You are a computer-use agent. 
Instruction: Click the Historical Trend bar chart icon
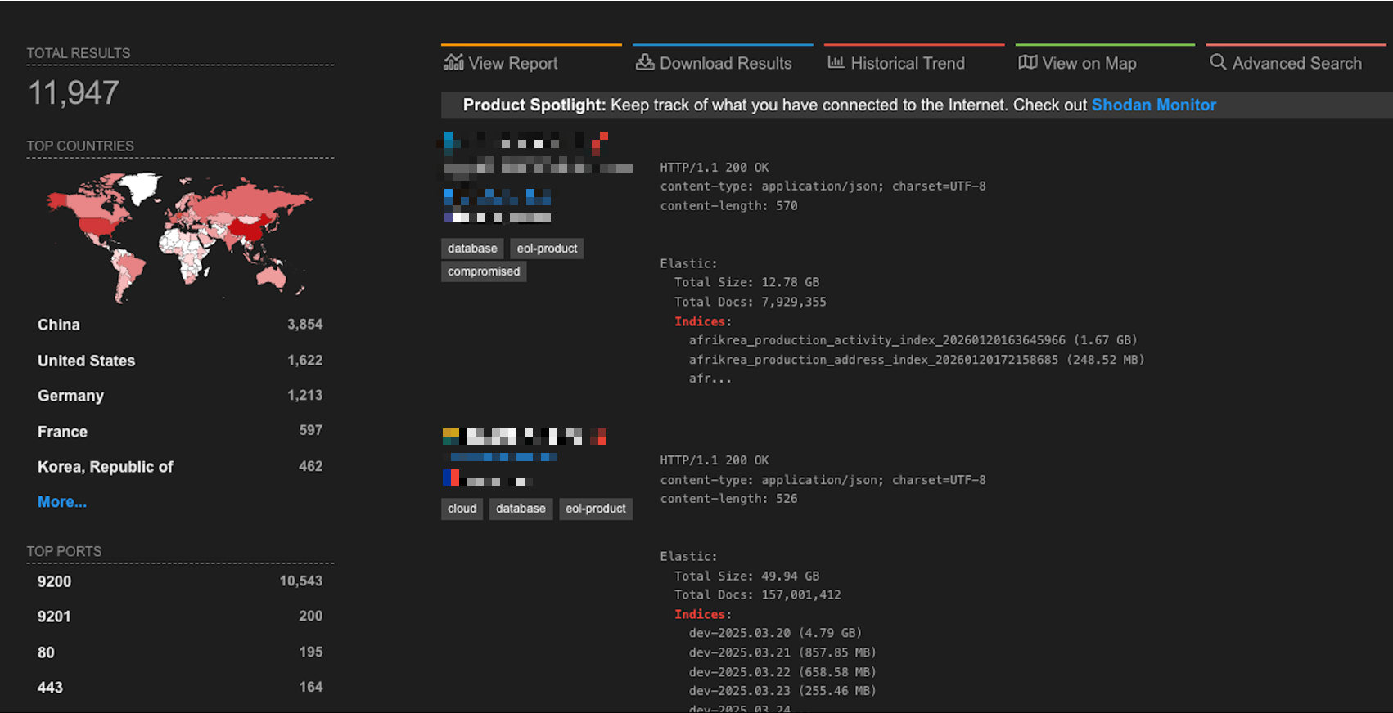(836, 62)
